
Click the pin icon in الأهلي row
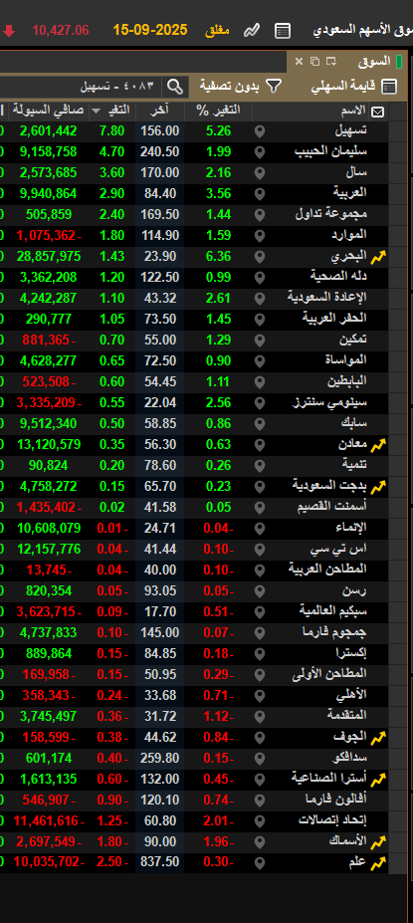pyautogui.click(x=260, y=696)
